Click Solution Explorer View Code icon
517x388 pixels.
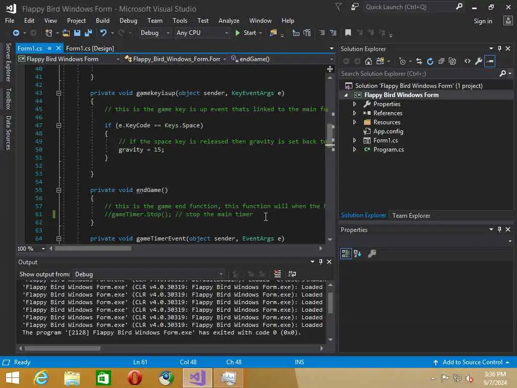pos(467,61)
